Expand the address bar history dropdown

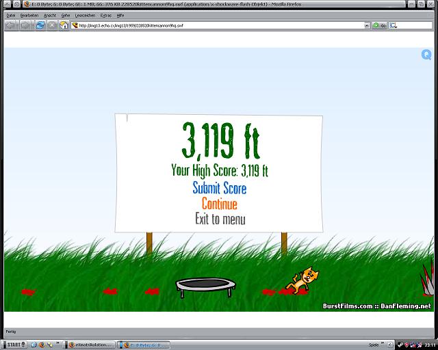click(366, 25)
